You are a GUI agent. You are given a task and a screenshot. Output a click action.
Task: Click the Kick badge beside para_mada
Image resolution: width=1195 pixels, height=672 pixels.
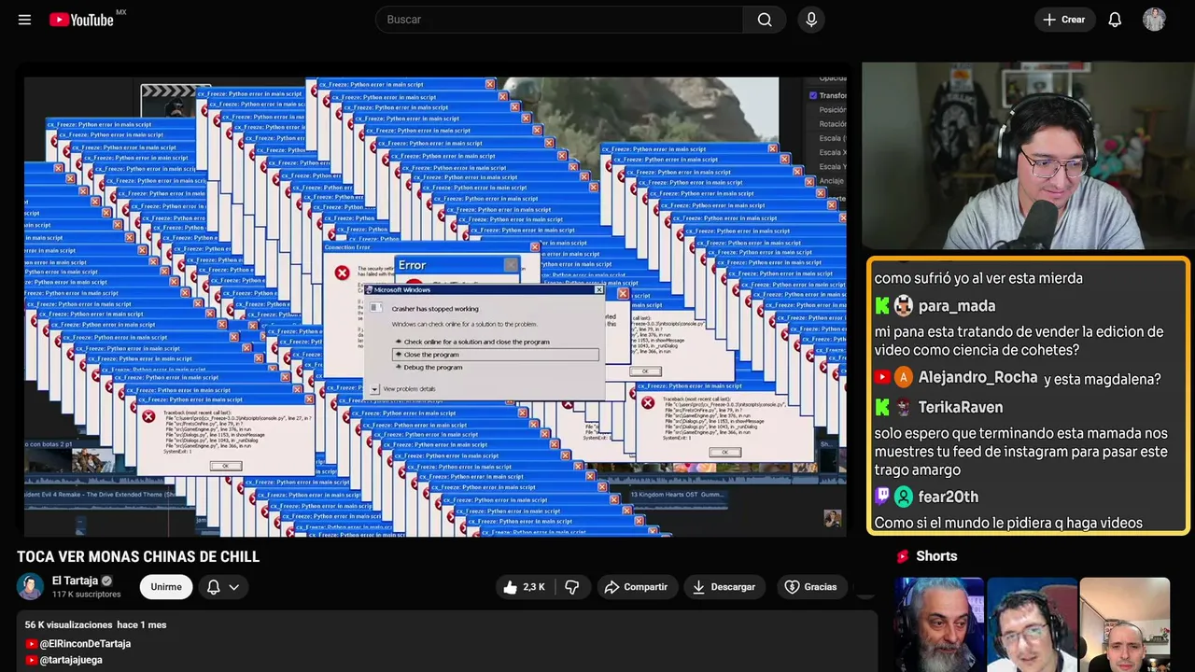point(881,306)
